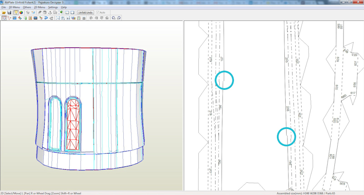
Task: Click the Unfold Undo button
Action: (86, 13)
